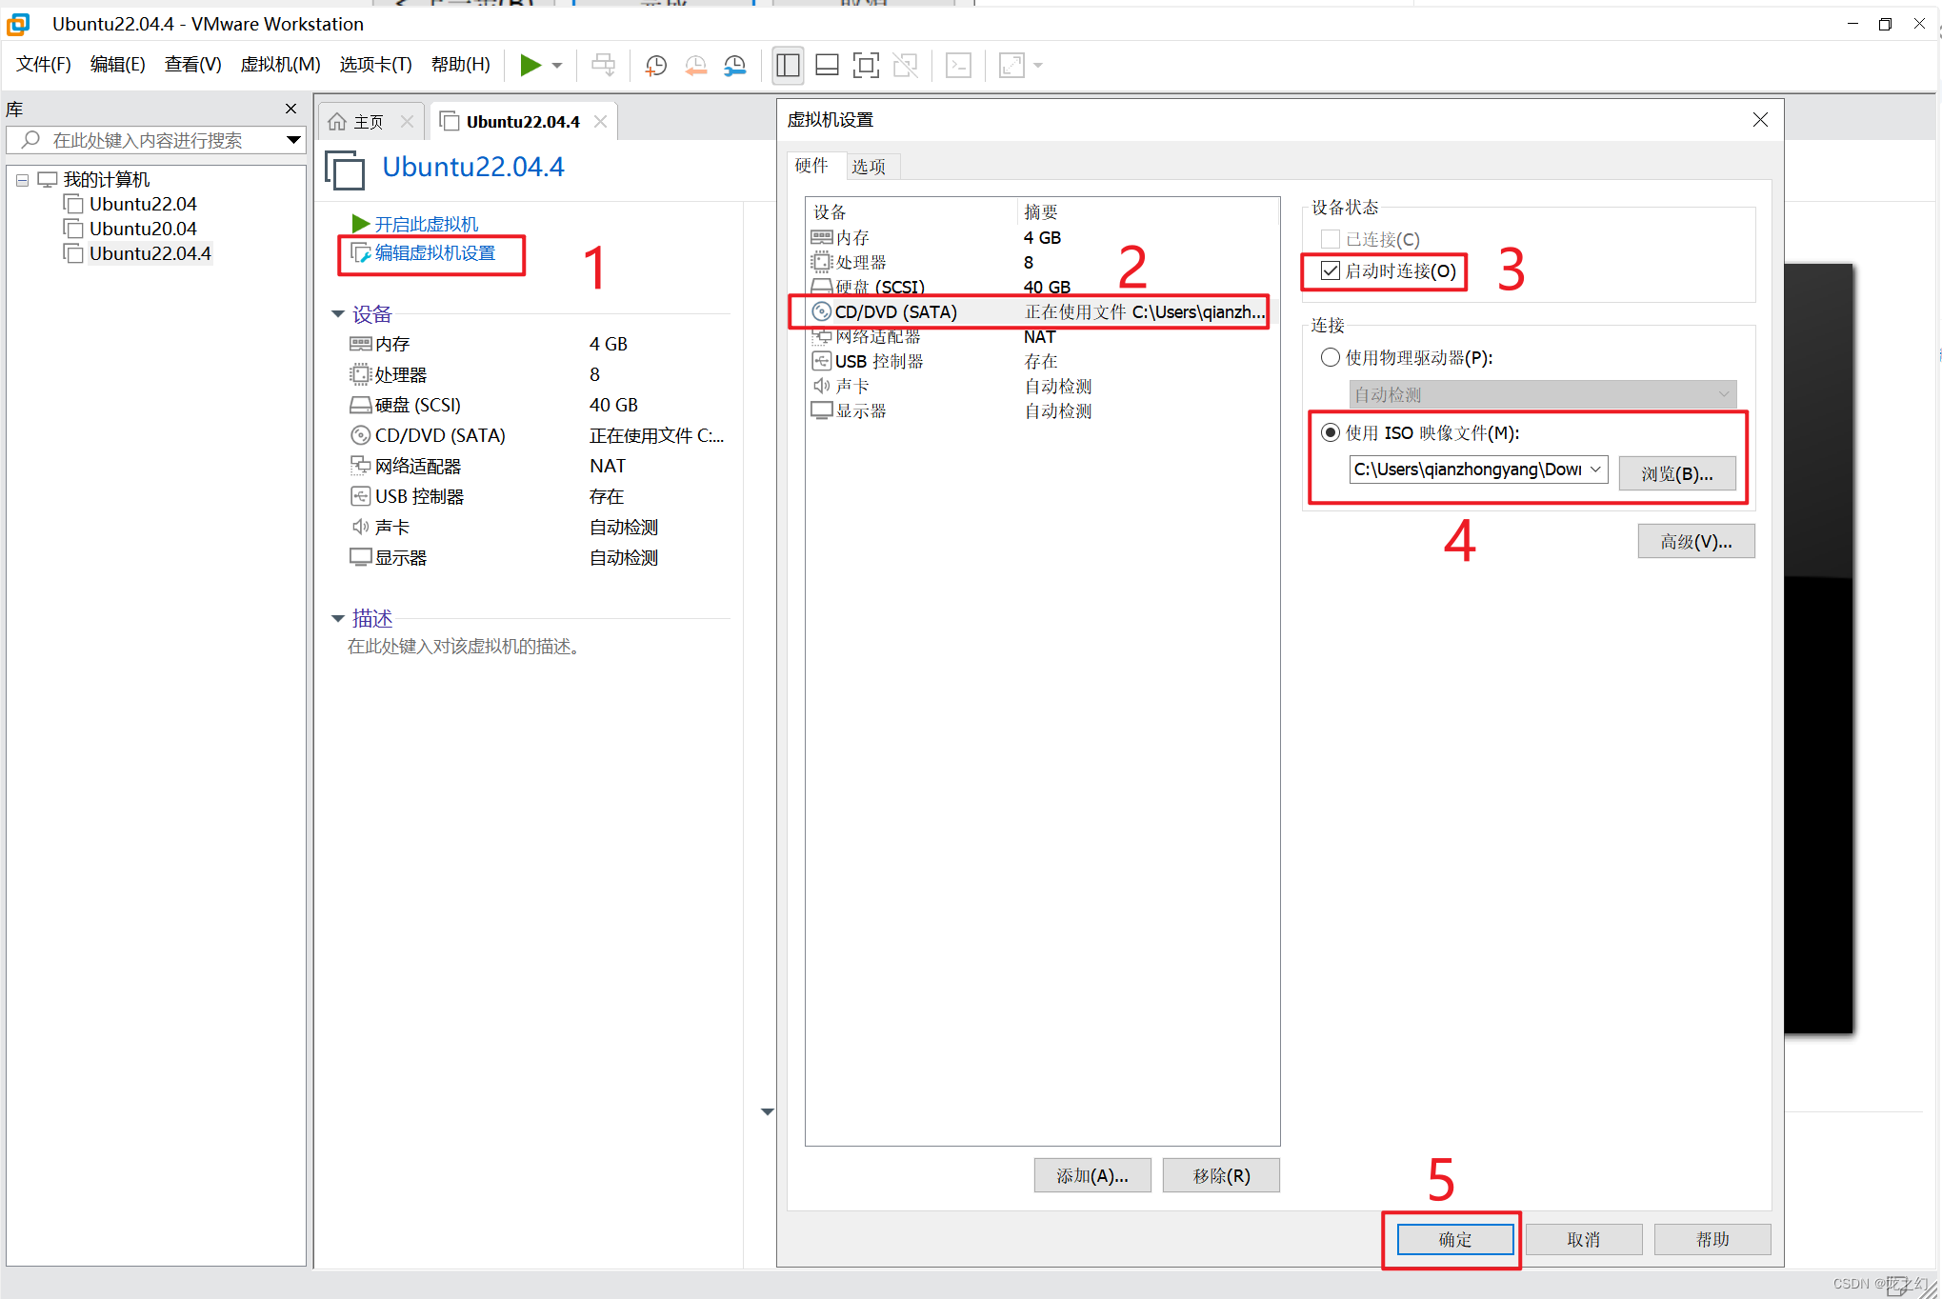
Task: Open the stretch display dropdown arrow
Action: pyautogui.click(x=1038, y=66)
